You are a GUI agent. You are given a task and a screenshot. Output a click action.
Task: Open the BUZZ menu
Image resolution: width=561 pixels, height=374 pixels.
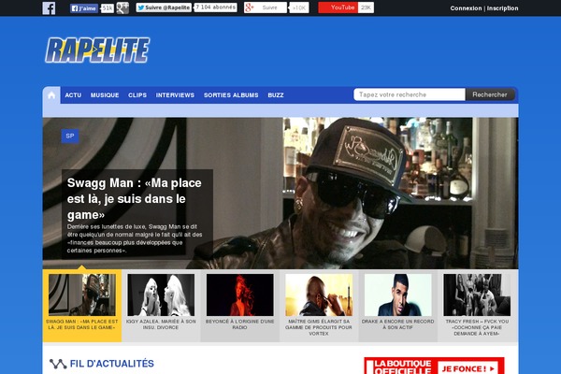pyautogui.click(x=276, y=95)
